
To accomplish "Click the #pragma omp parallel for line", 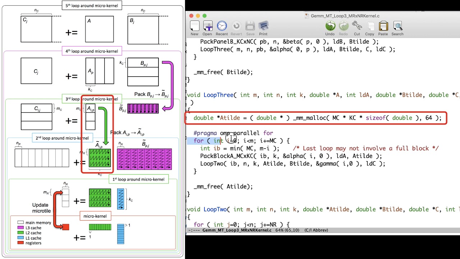I will (233, 133).
